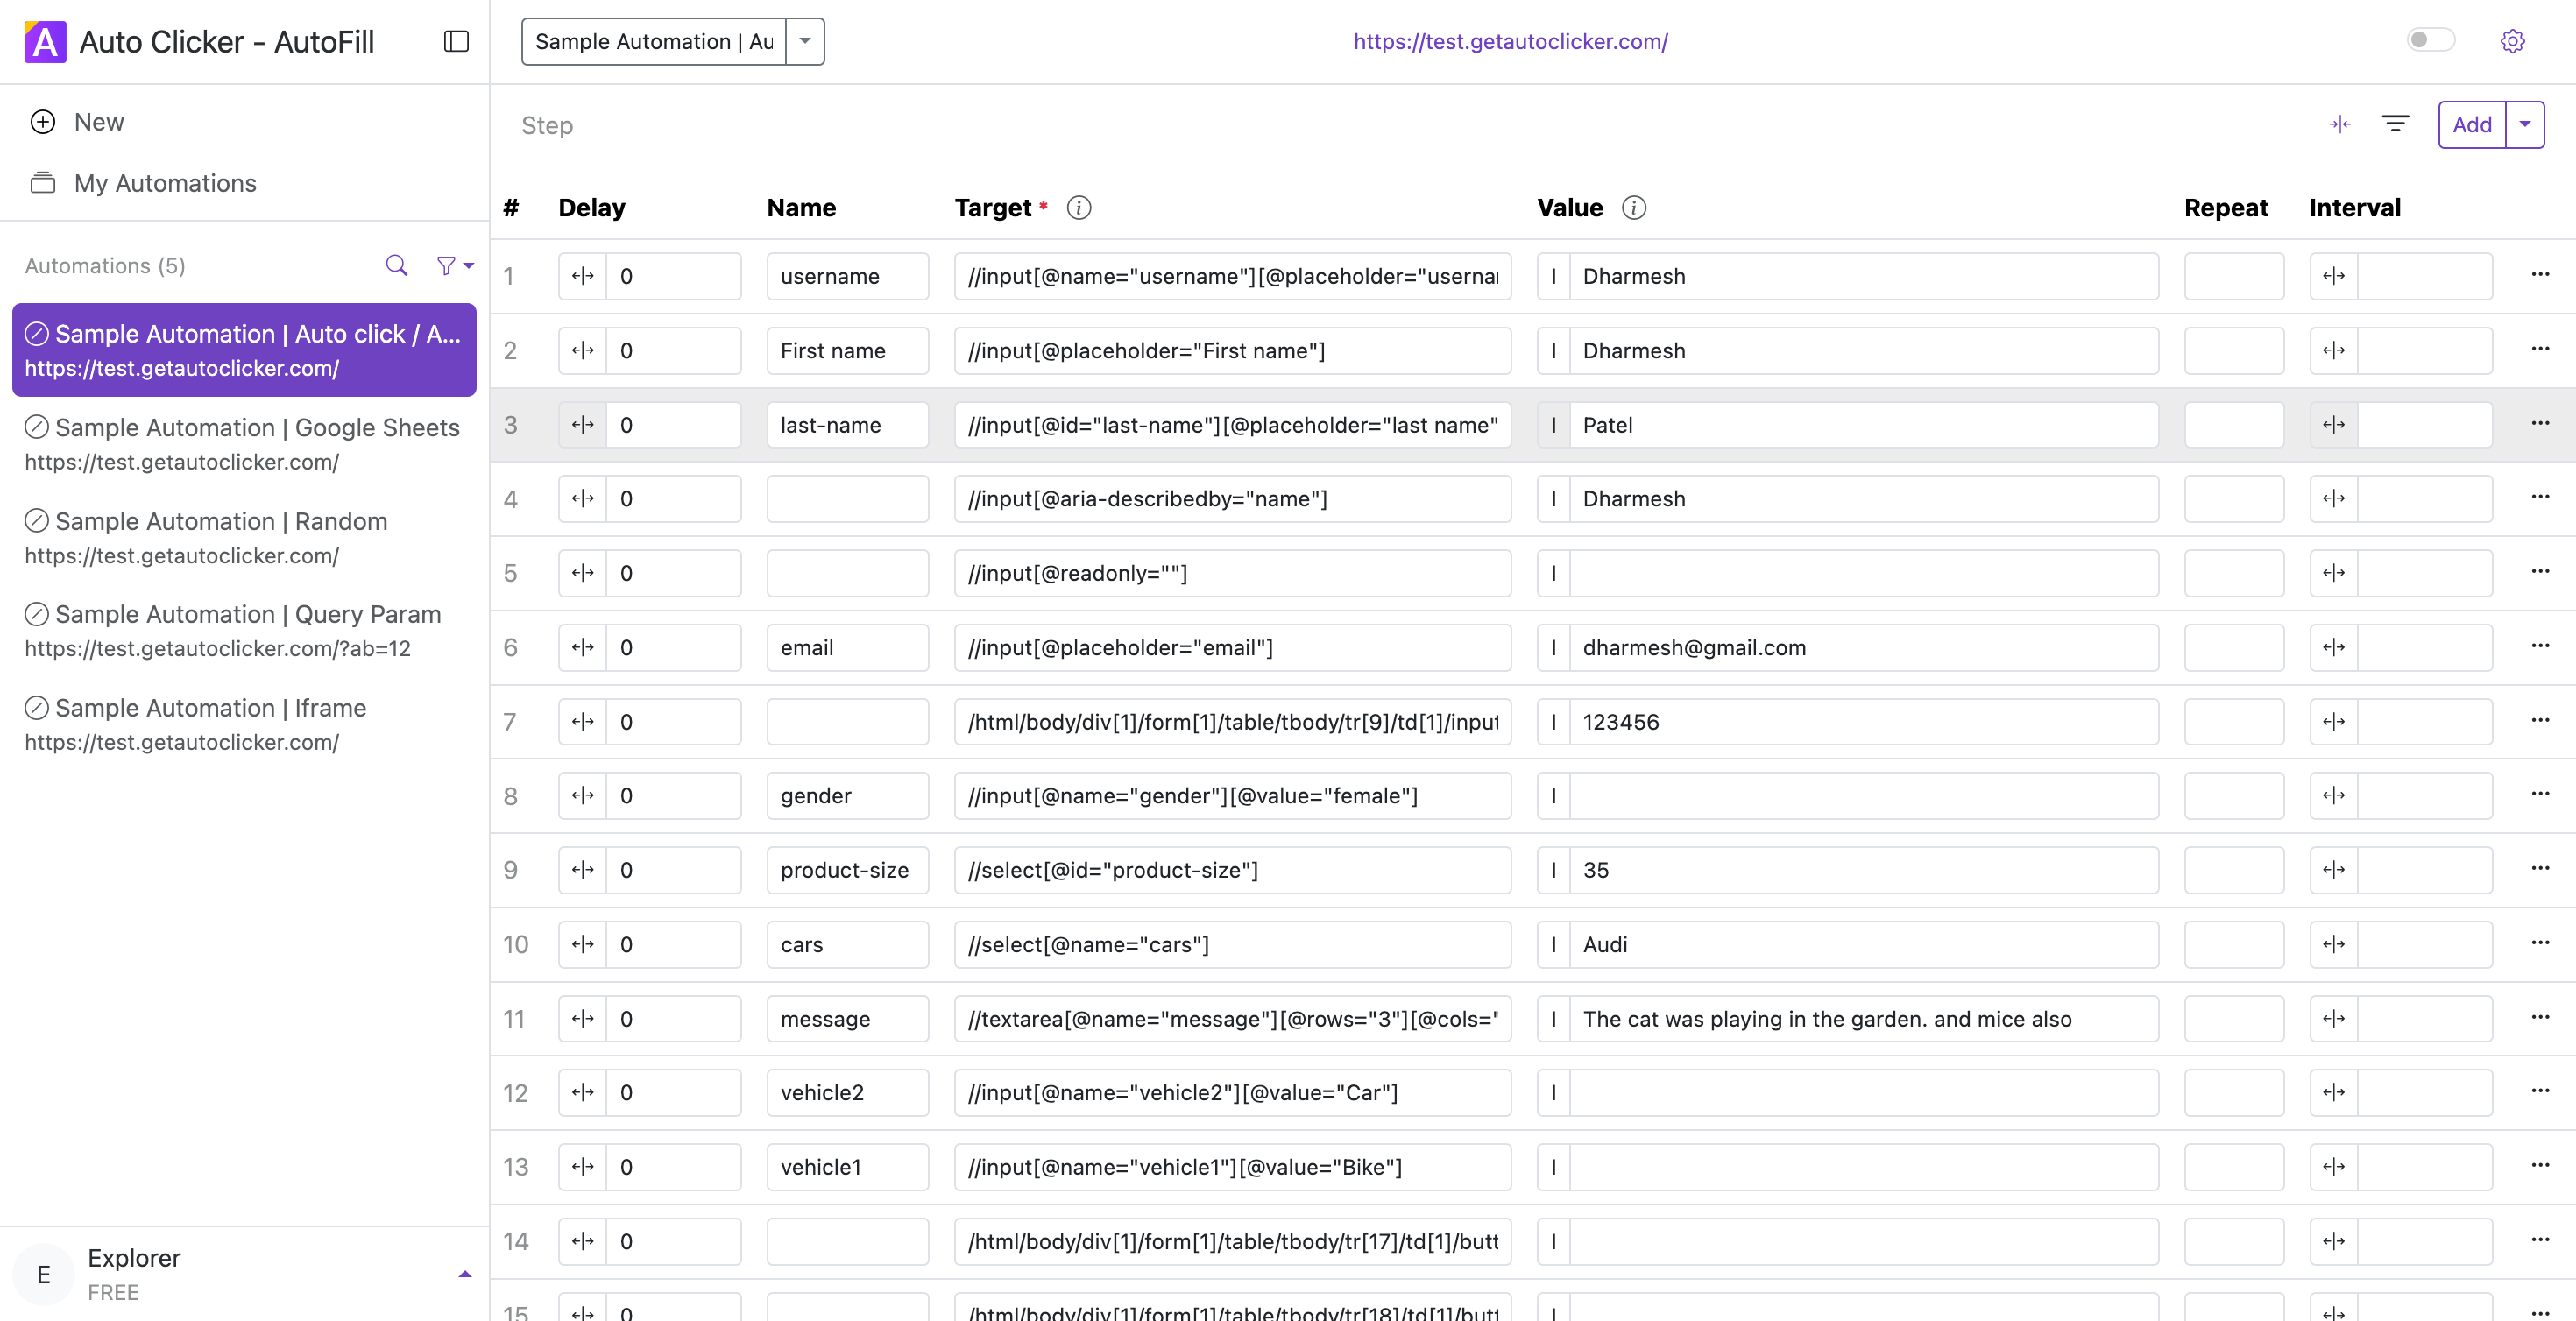Toggle the switch next to settings
This screenshot has width=2576, height=1321.
click(x=2430, y=40)
